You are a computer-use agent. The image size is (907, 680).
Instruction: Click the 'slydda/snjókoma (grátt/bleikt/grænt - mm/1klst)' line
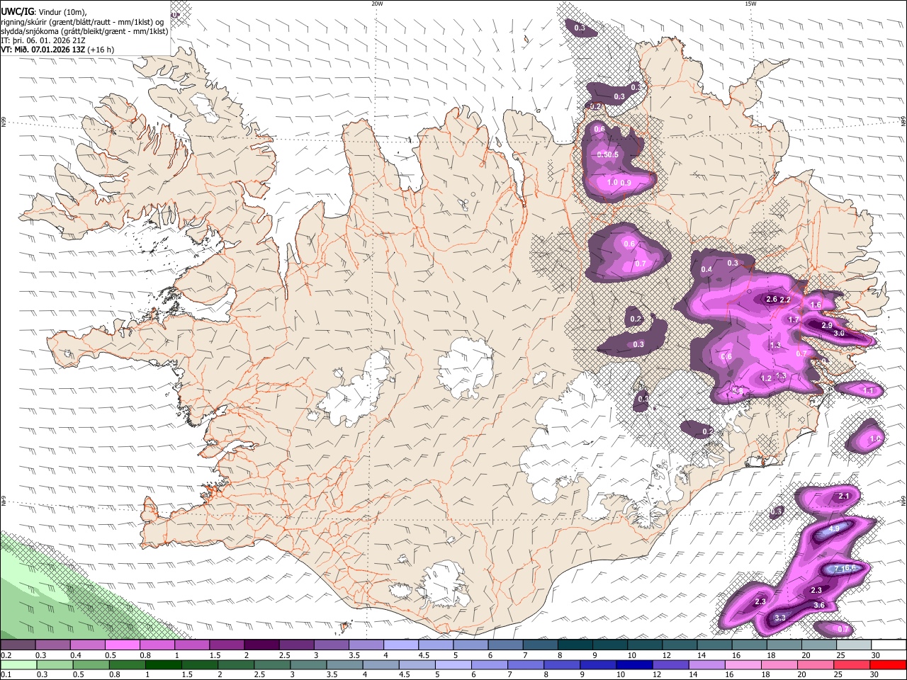pos(84,31)
